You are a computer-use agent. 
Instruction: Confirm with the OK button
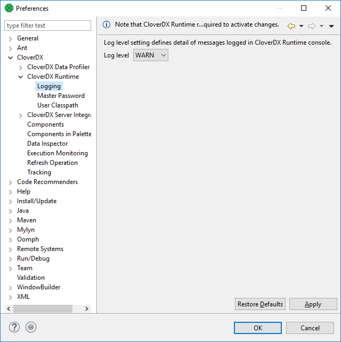tap(258, 328)
